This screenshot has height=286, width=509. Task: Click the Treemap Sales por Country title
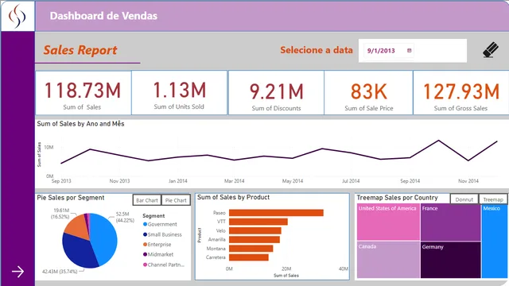click(397, 198)
